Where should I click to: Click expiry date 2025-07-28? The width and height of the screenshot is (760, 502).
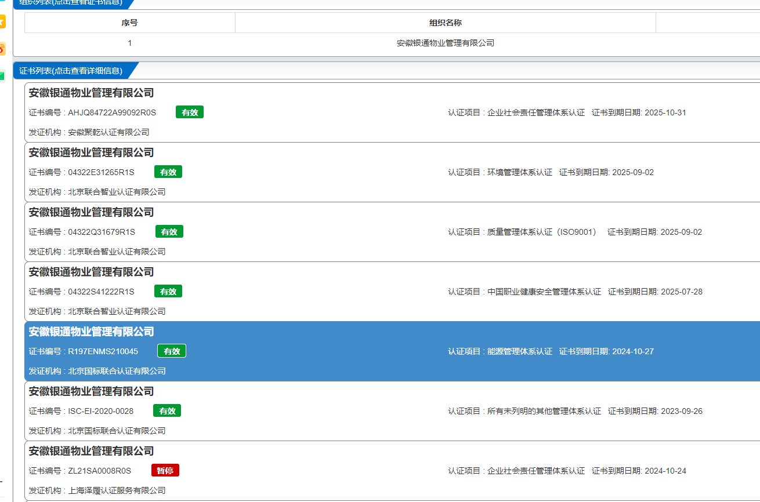[x=682, y=292]
